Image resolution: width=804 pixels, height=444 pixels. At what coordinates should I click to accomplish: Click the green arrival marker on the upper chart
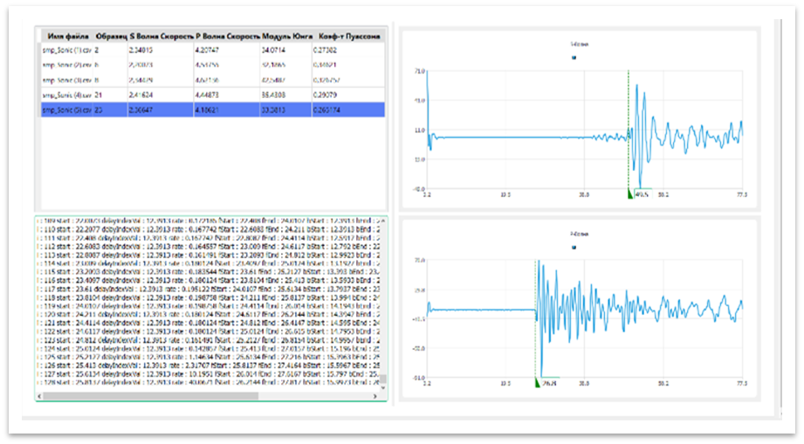[x=631, y=194]
